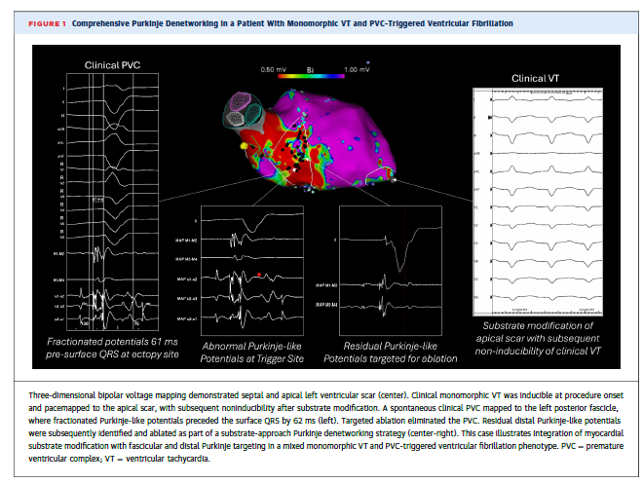Click the '1.00 mV' scale label
The image size is (643, 483).
pyautogui.click(x=357, y=70)
